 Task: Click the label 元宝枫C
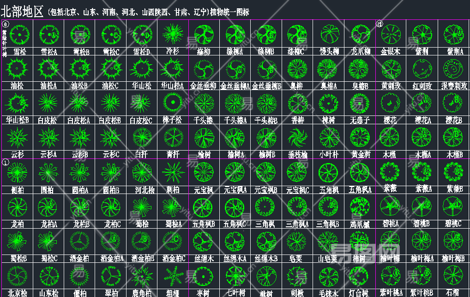click(297, 190)
